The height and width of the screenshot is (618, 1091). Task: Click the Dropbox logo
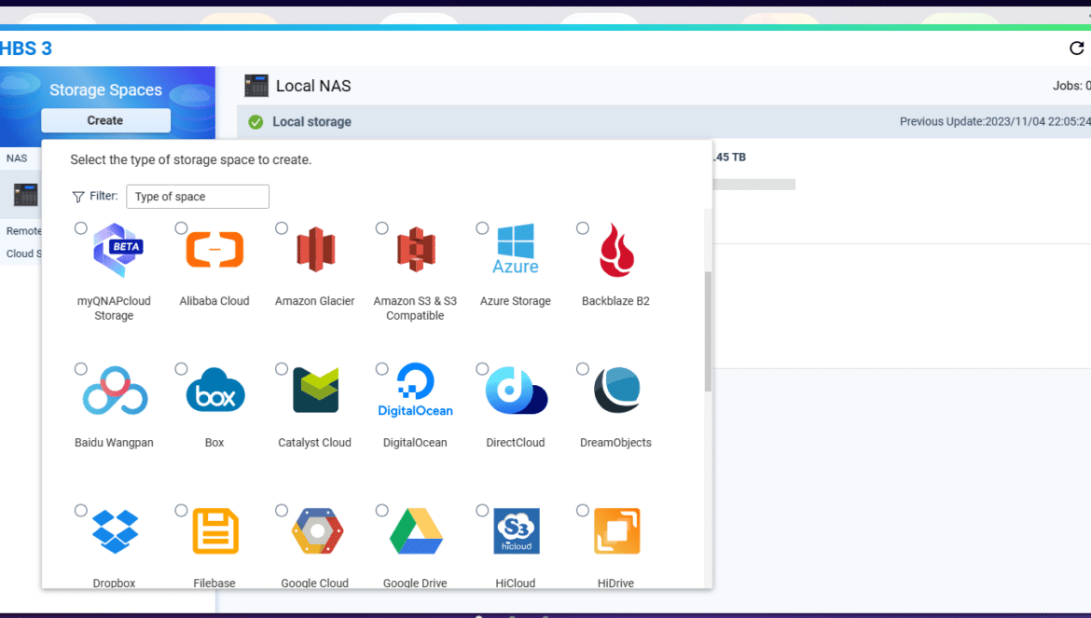click(x=115, y=532)
